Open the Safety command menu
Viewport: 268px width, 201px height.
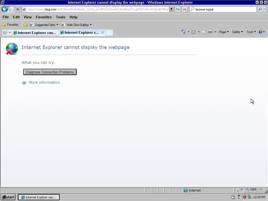tap(237, 32)
